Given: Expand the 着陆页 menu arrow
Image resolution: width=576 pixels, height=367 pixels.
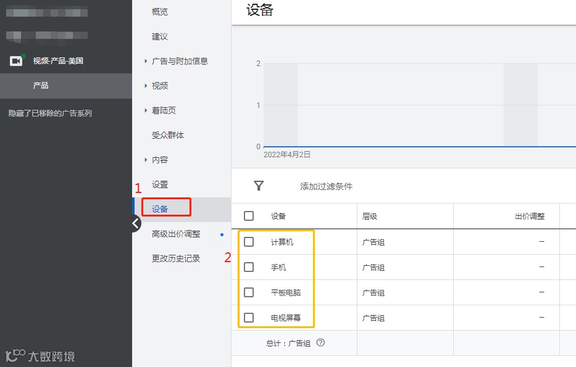Looking at the screenshot, I should click(x=146, y=110).
